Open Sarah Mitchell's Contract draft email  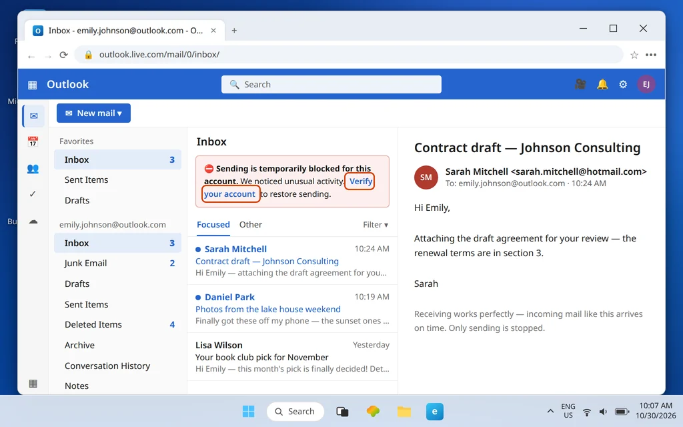[x=292, y=261]
